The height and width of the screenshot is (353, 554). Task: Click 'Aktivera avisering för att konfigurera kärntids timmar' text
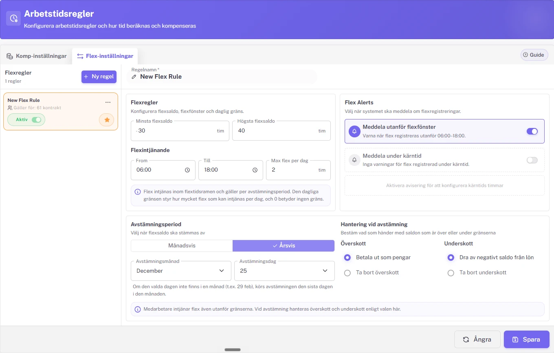coord(444,185)
